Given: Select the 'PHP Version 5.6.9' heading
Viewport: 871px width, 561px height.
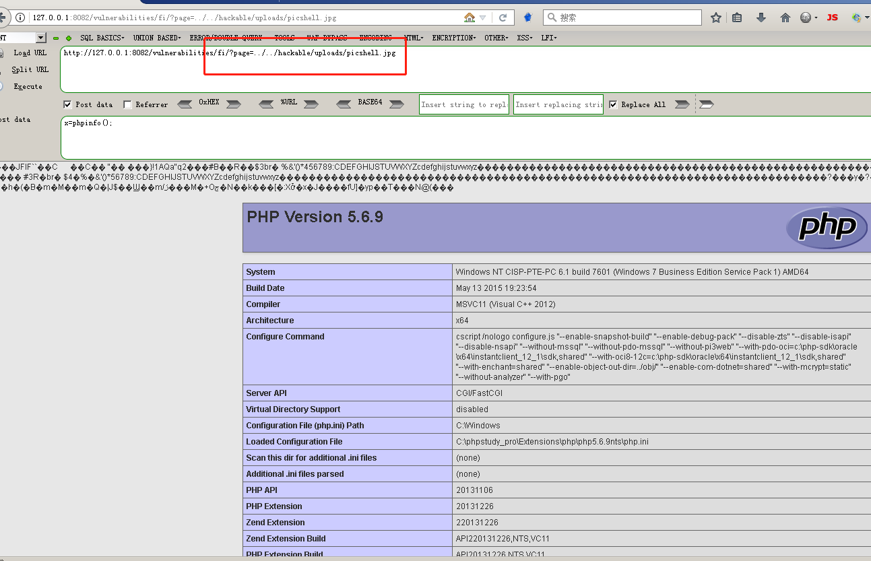Looking at the screenshot, I should [315, 217].
